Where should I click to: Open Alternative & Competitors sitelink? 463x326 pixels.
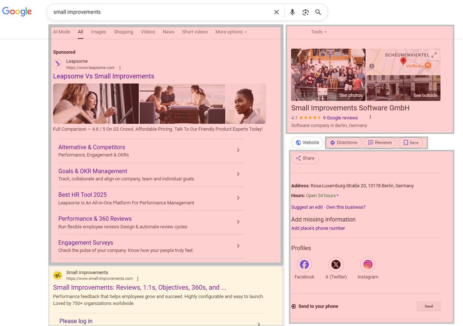pos(92,147)
